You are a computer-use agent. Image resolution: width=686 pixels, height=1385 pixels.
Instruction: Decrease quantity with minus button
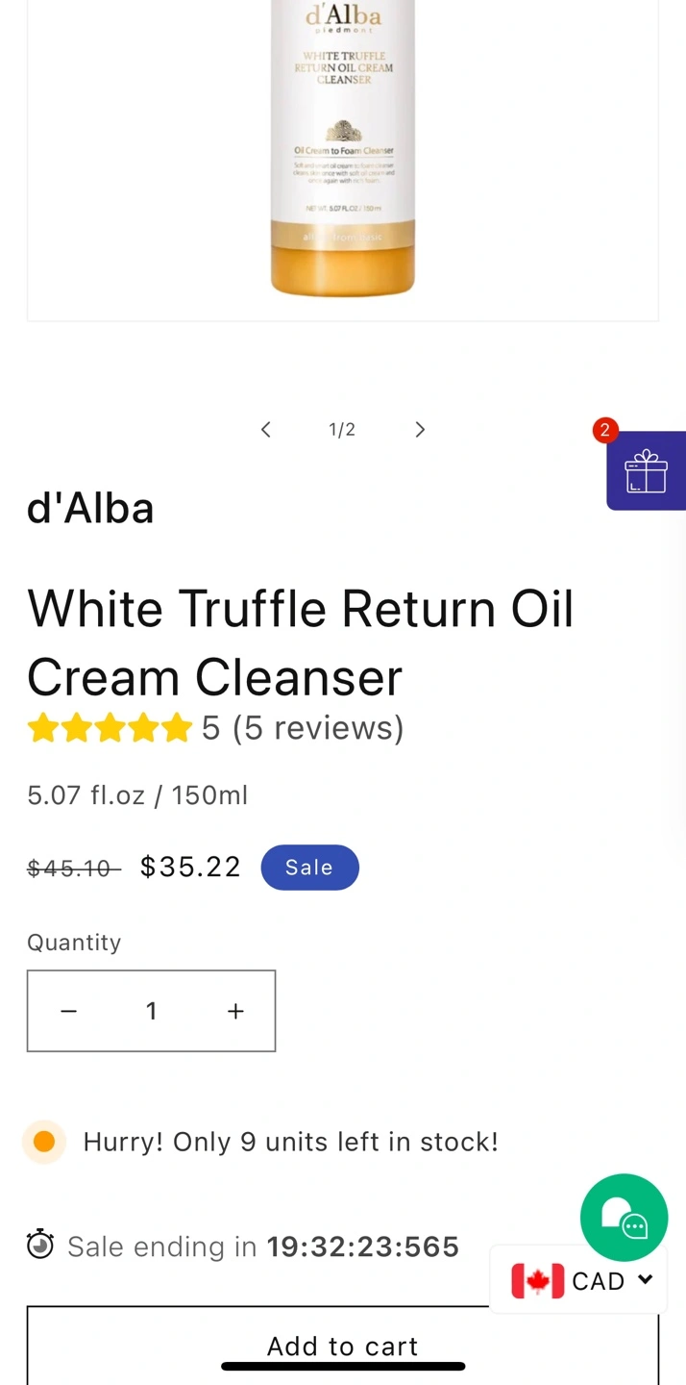[69, 1011]
